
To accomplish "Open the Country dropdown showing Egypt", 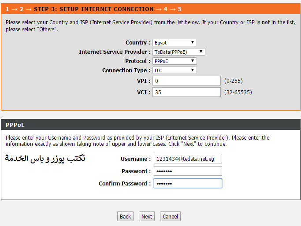I will tap(175, 43).
